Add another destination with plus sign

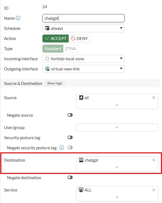point(117,167)
